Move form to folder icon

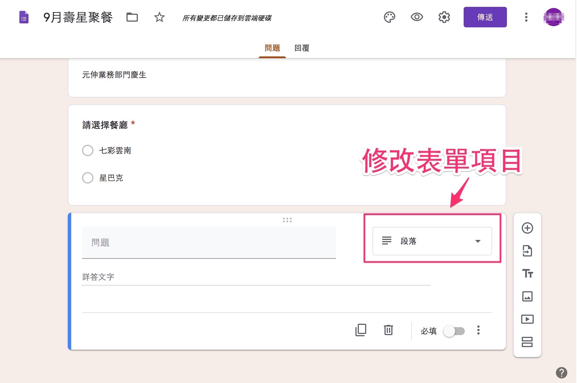[132, 17]
